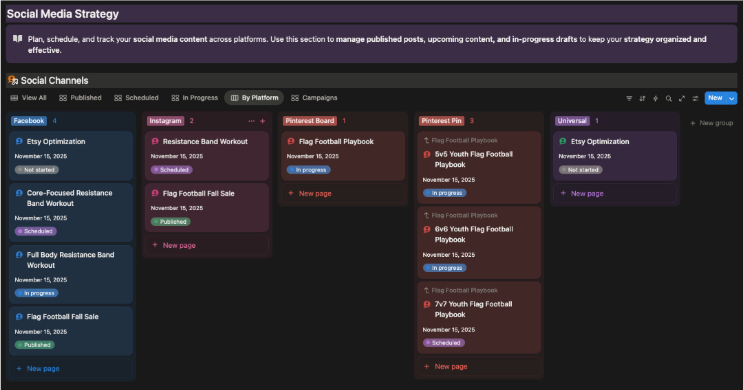The height and width of the screenshot is (390, 743).
Task: Click the plus icon in Instagram column header
Action: (x=262, y=121)
